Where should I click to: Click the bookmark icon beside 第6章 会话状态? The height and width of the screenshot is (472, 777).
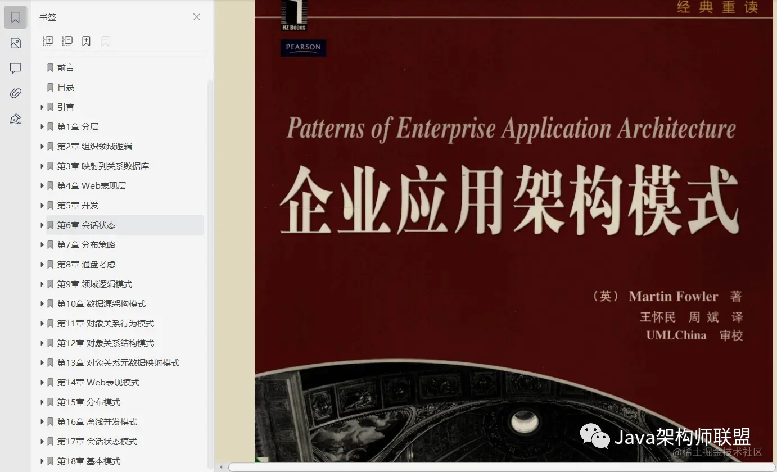coord(50,225)
